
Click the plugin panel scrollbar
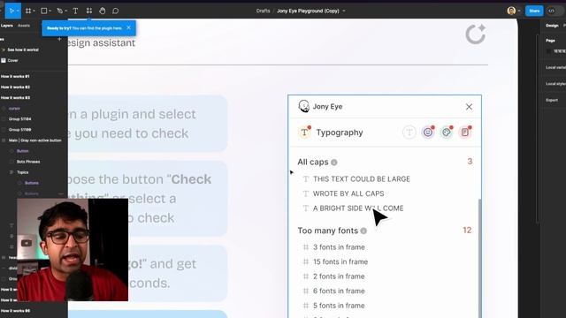coord(479,258)
